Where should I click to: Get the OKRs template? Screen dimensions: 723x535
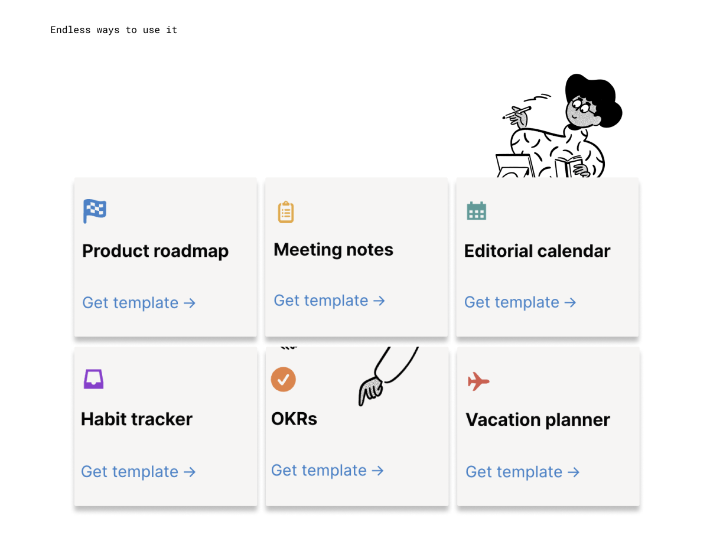328,471
